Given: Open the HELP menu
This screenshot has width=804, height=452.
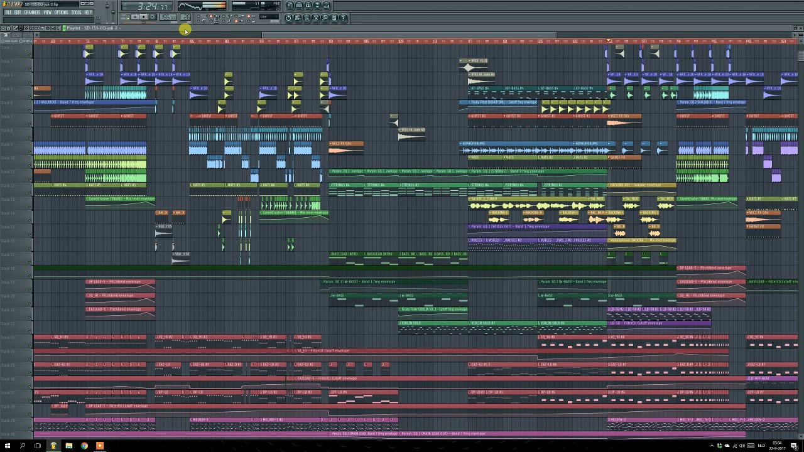Looking at the screenshot, I should pos(88,12).
